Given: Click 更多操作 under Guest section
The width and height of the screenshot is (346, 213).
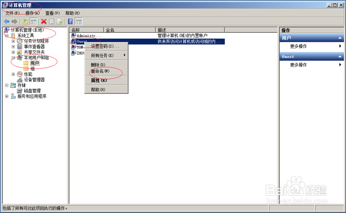Looking at the screenshot, I should (298, 65).
